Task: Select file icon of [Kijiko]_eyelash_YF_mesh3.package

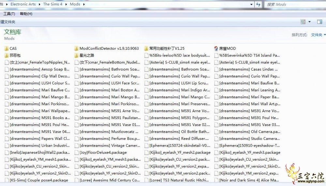Action: (x=216, y=153)
